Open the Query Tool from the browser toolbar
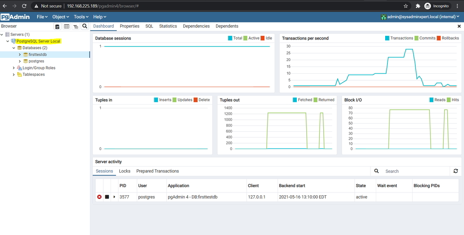Image resolution: width=464 pixels, height=235 pixels. click(x=58, y=27)
